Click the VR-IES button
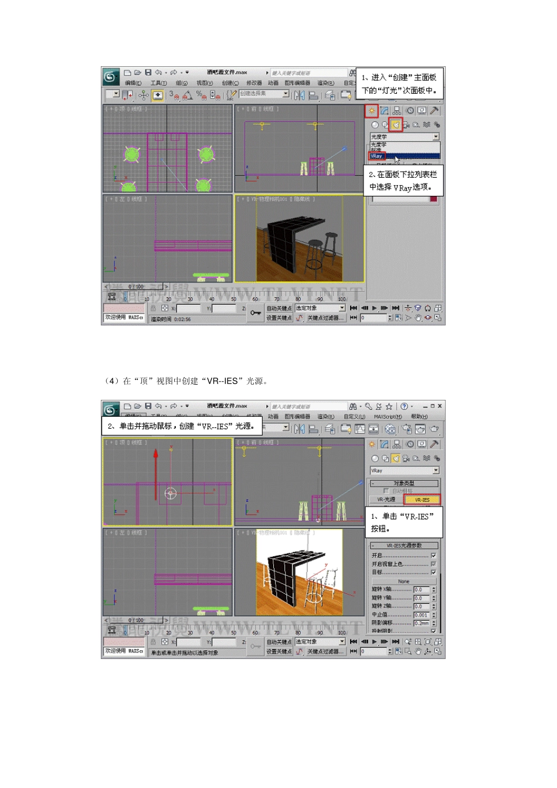This screenshot has height=788, width=557. click(x=422, y=500)
